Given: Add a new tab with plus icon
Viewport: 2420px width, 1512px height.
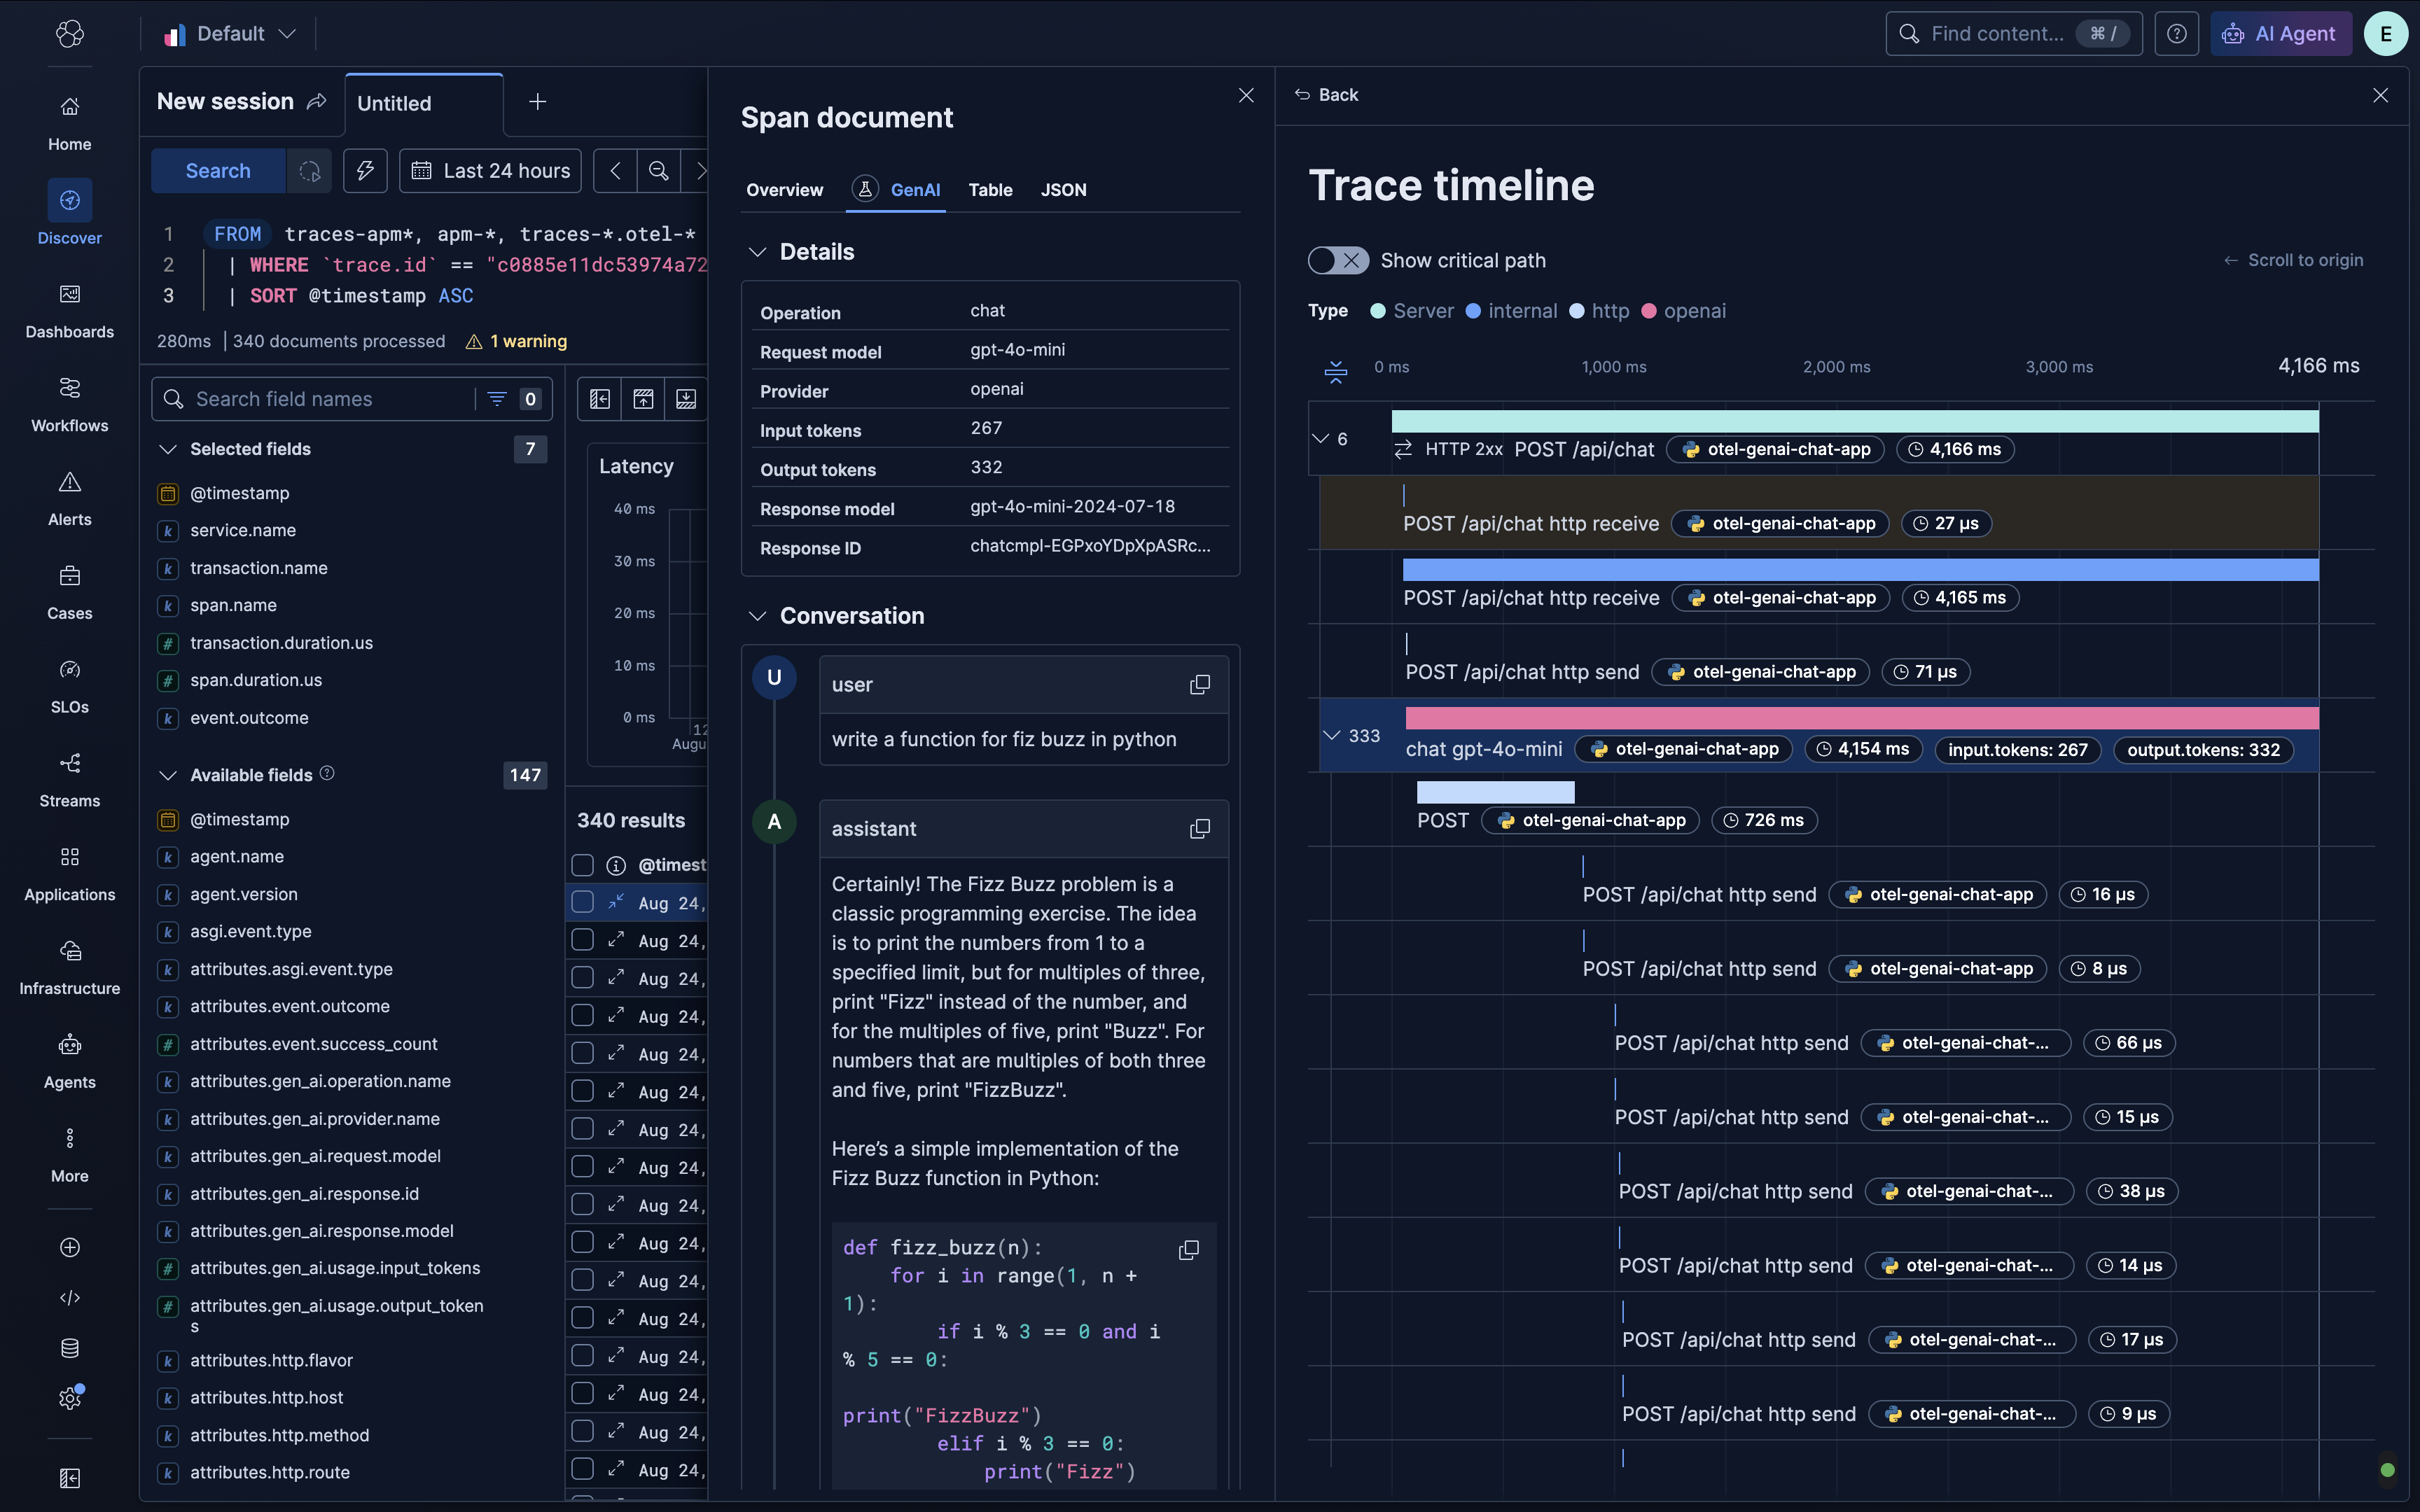Looking at the screenshot, I should 537,102.
